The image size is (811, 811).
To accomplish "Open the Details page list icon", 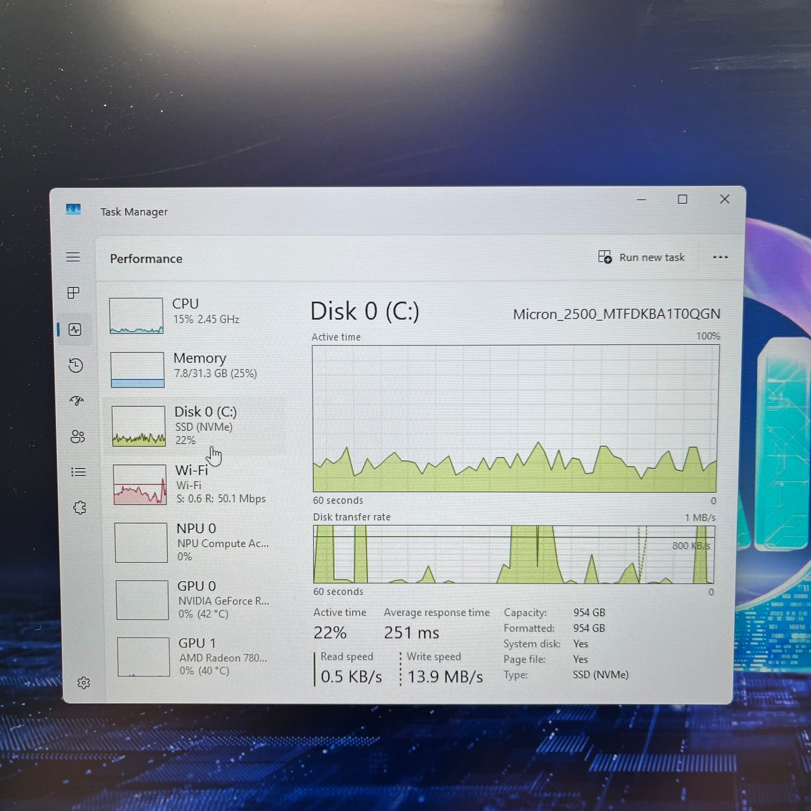I will (79, 472).
